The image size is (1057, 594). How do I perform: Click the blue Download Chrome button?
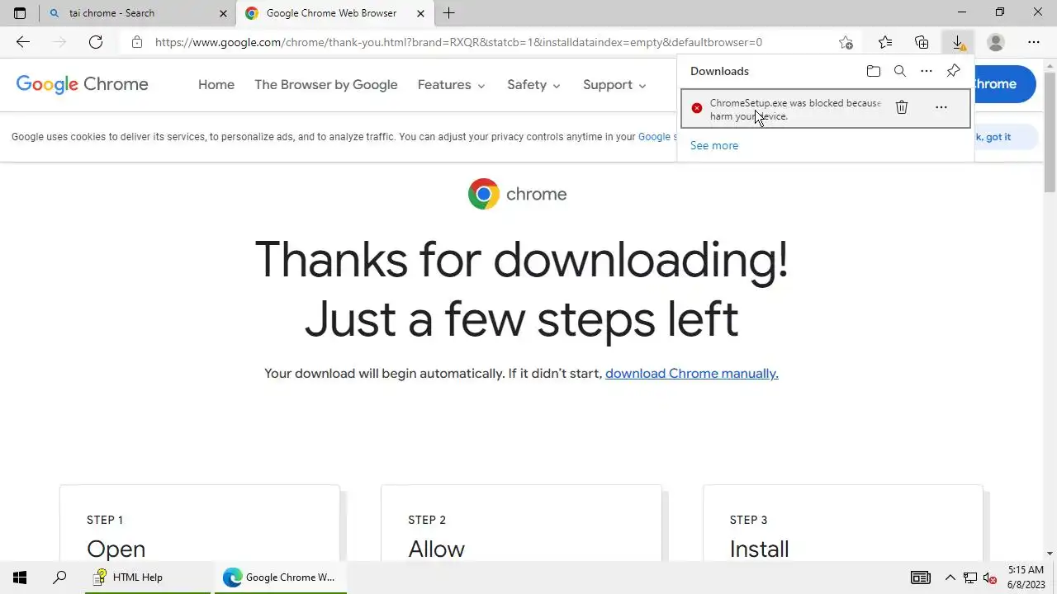pos(1005,84)
